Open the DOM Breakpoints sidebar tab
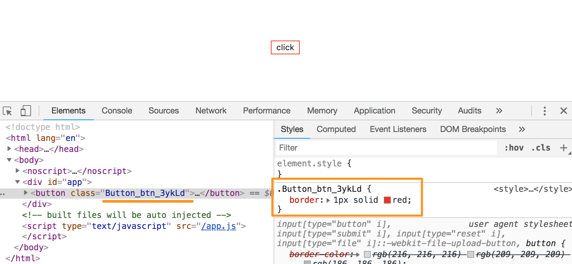Screen dimensions: 572x264 tap(473, 129)
